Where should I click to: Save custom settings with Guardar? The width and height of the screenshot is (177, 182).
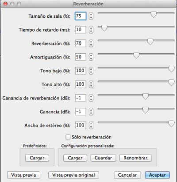click(x=103, y=158)
